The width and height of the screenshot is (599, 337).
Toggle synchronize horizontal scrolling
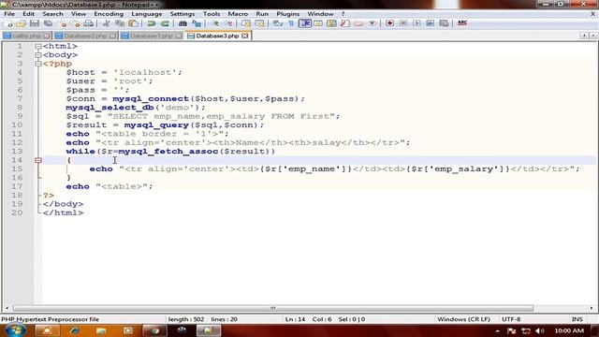click(x=259, y=23)
